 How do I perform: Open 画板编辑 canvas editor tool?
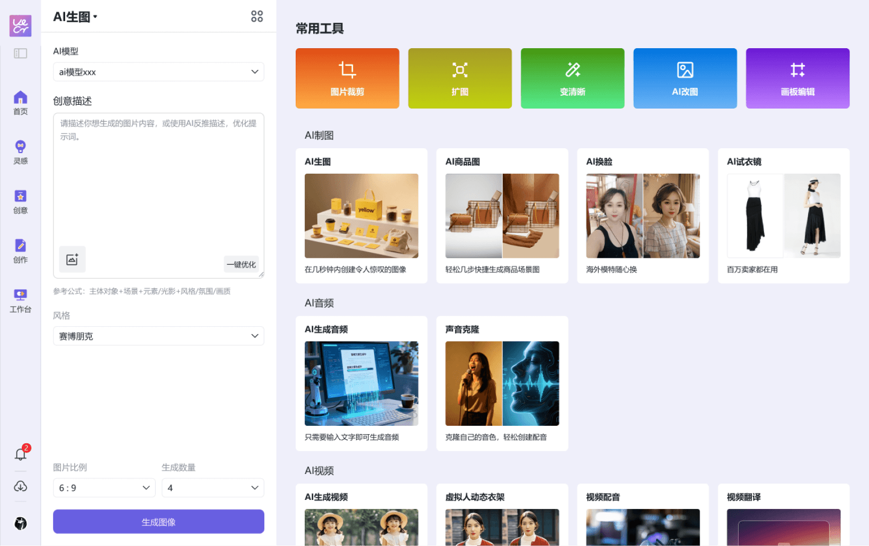(x=797, y=78)
